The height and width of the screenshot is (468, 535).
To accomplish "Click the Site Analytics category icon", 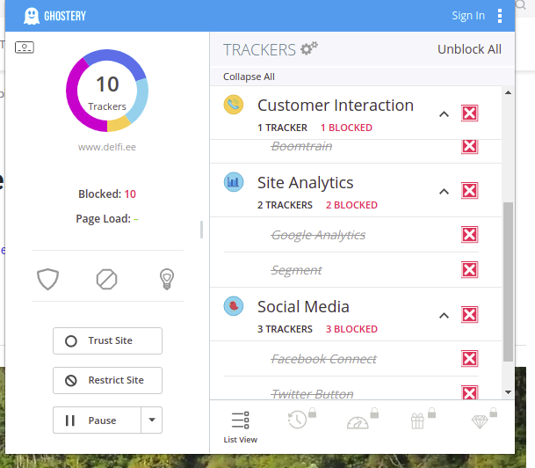I will pos(234,182).
